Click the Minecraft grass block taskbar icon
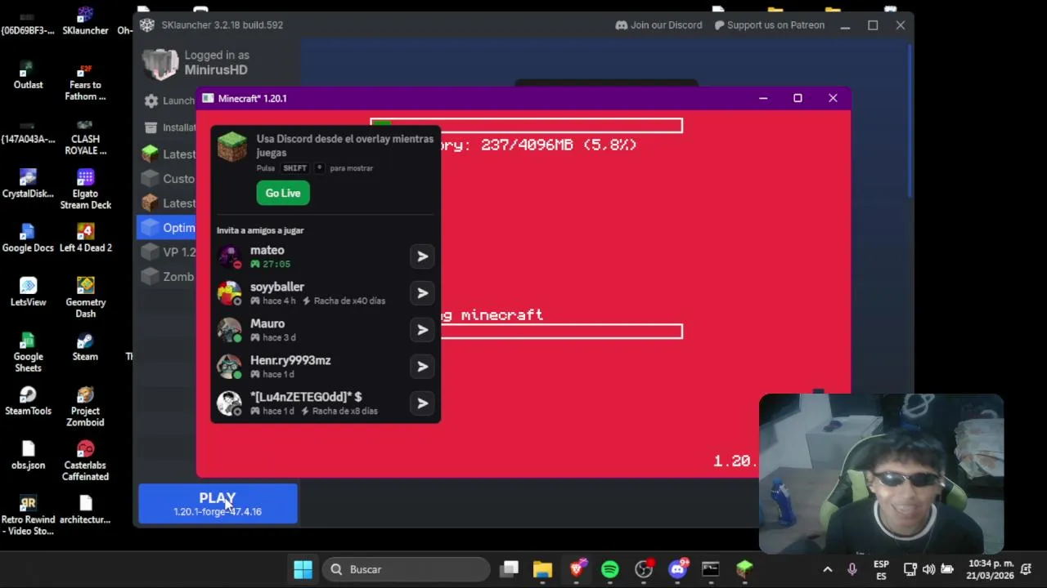Screen dimensions: 1047x588 click(744, 569)
